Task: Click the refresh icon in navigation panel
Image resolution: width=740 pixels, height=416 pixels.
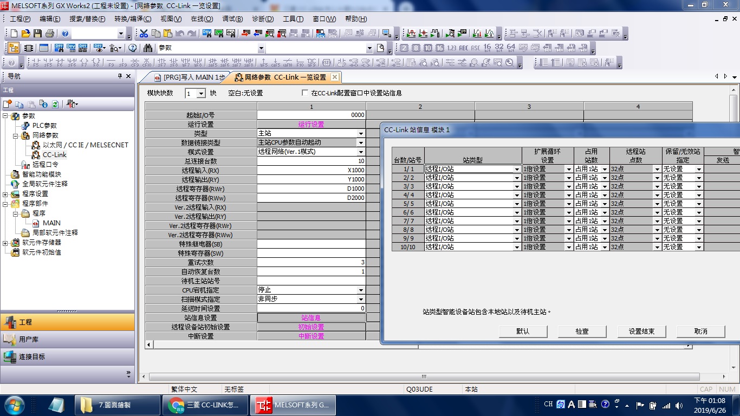Action: point(55,104)
